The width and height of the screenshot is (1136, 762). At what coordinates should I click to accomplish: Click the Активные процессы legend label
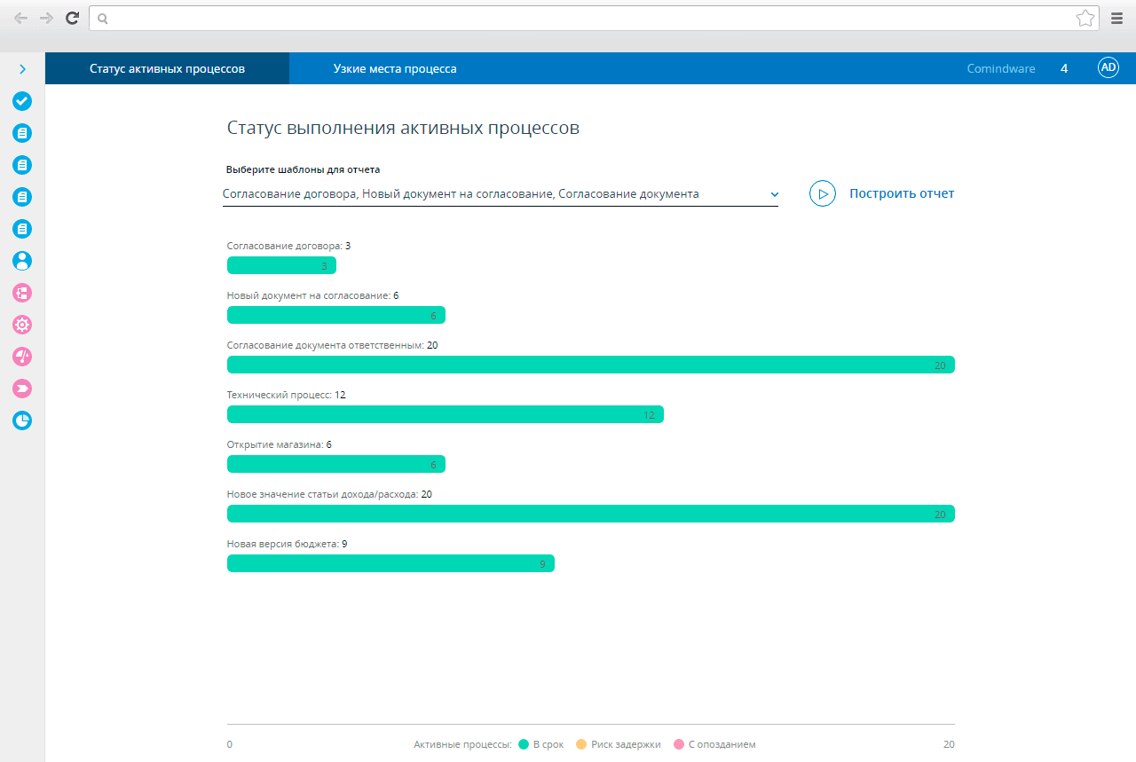462,744
